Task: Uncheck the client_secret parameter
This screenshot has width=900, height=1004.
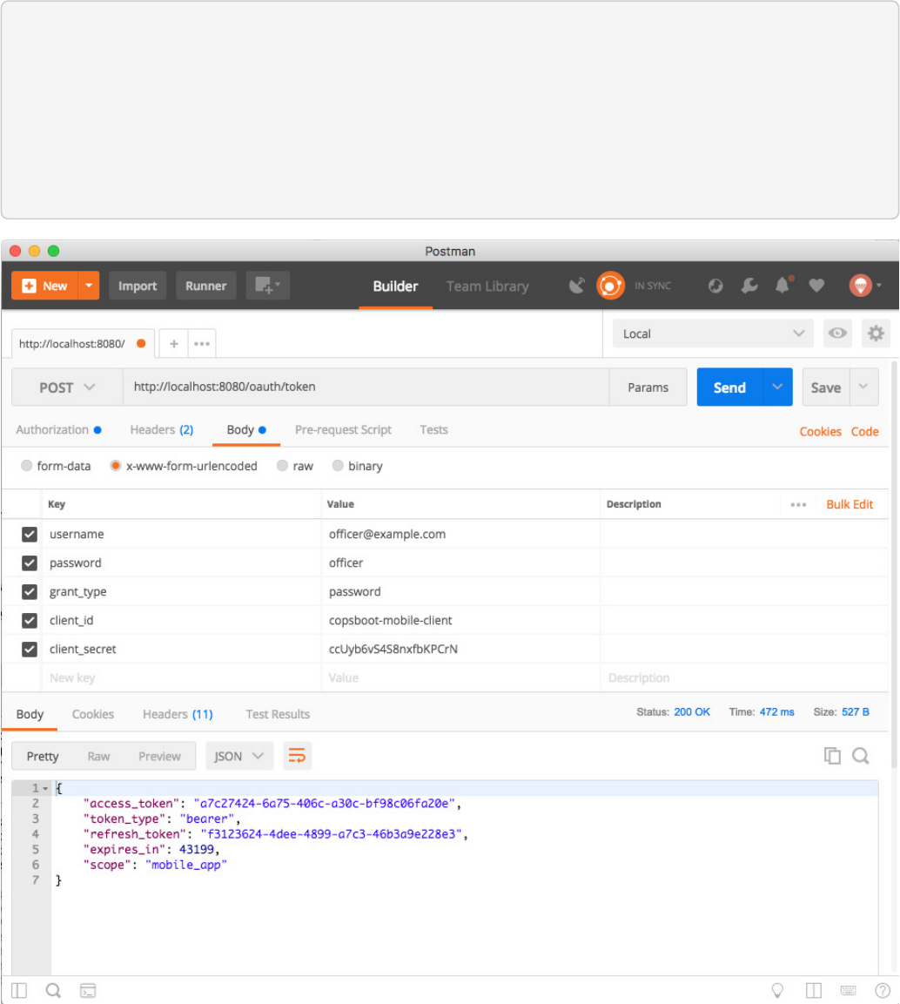Action: pos(30,649)
